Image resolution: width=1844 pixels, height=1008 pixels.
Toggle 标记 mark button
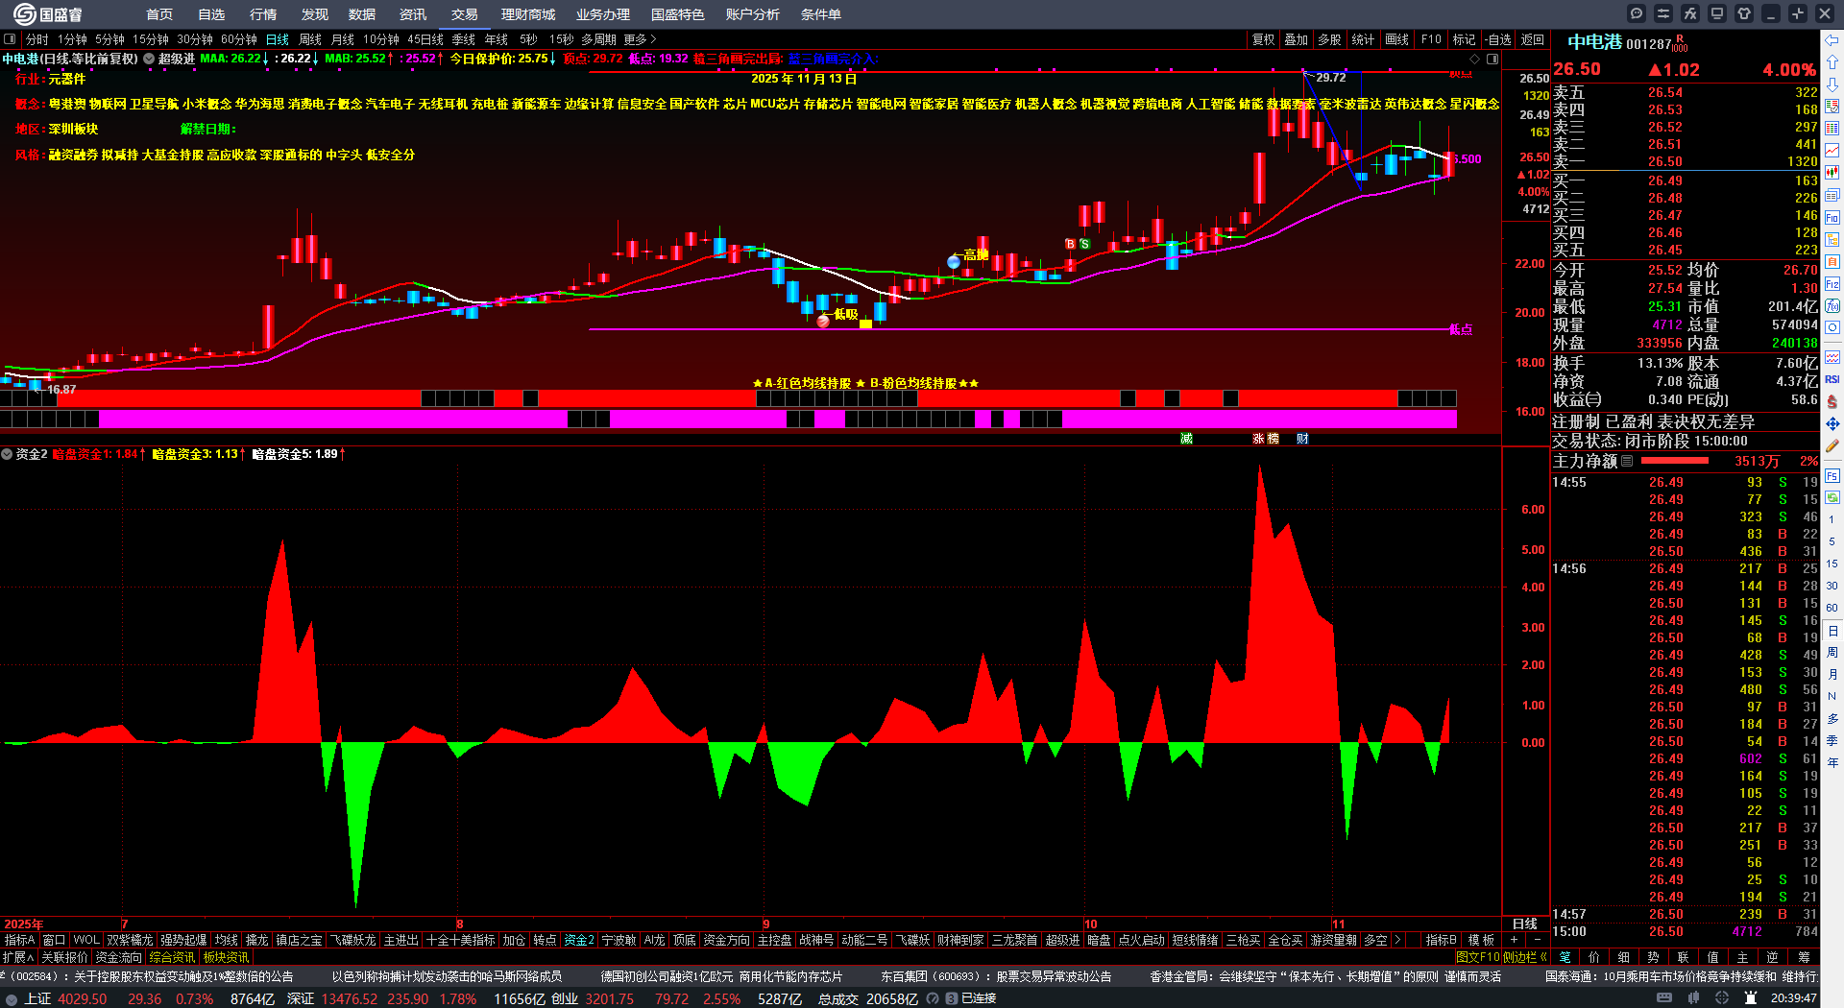[x=1464, y=39]
